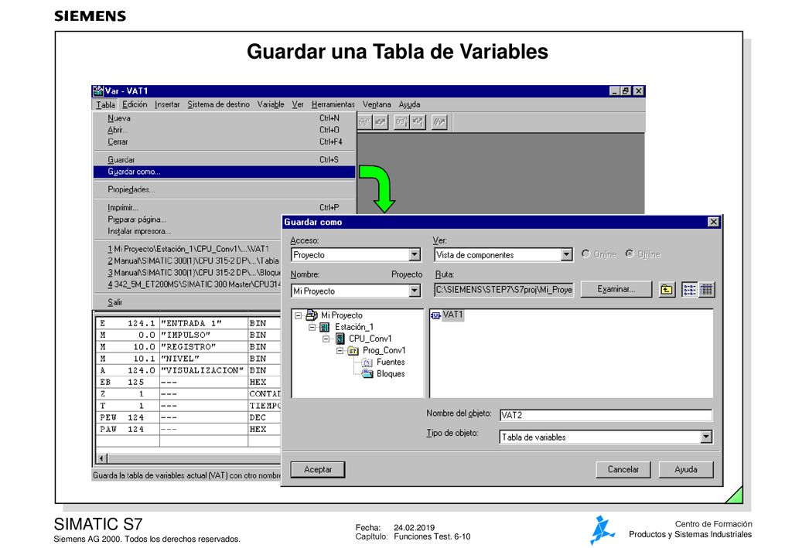Choose Cerrar from the Tabla menu
This screenshot has width=792, height=548.
point(225,141)
